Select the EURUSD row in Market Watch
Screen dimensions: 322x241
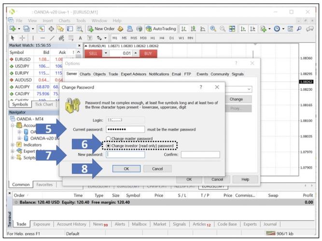click(36, 59)
